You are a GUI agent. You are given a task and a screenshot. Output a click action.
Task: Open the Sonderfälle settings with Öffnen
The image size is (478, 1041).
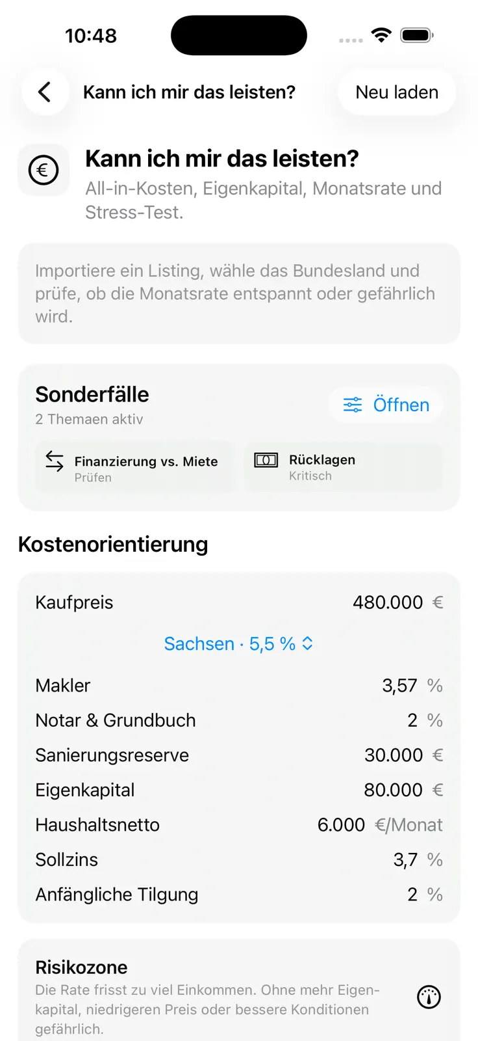tap(386, 405)
